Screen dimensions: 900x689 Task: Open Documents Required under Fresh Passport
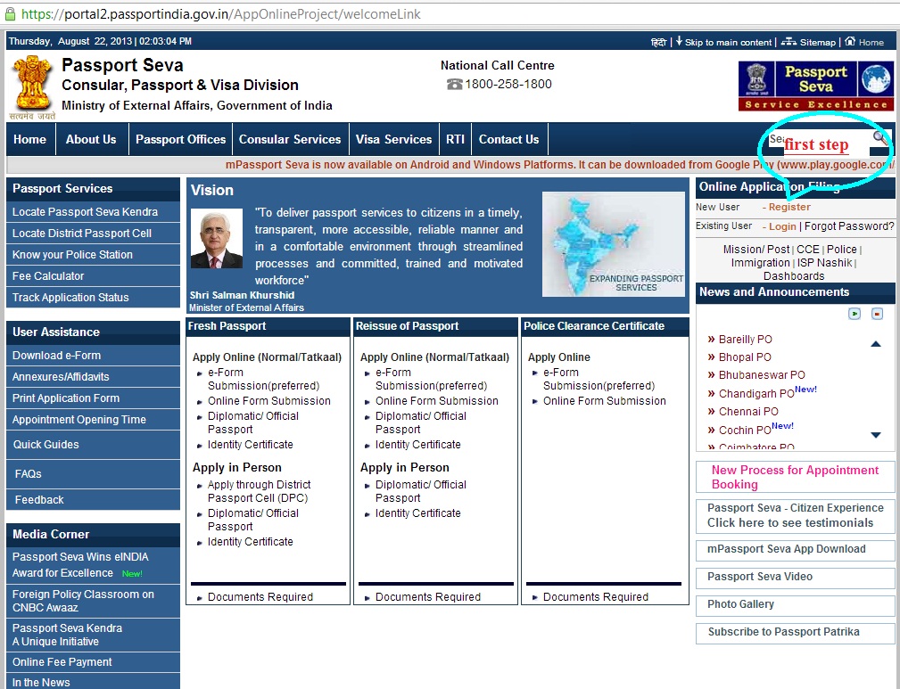pos(260,597)
